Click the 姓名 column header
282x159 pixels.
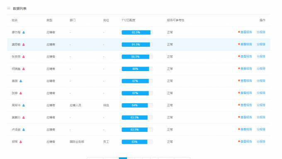[x=15, y=20]
